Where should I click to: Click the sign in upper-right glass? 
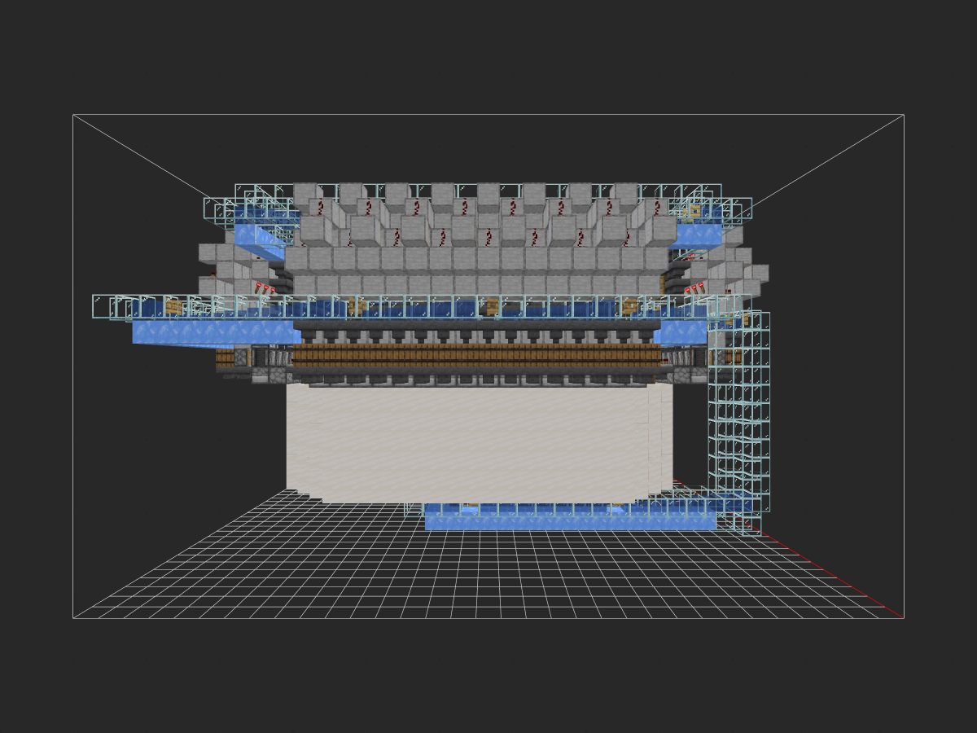click(x=694, y=213)
